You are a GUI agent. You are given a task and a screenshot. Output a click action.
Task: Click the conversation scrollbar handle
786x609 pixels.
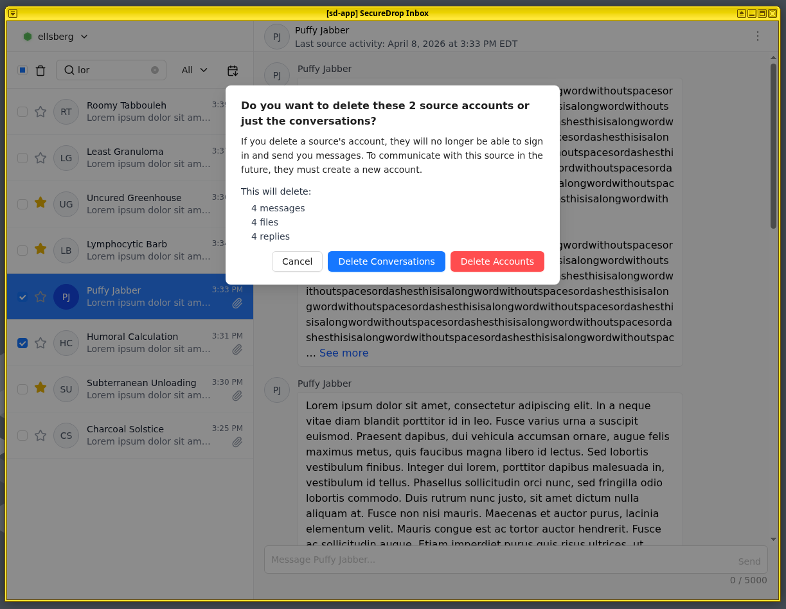[774, 141]
